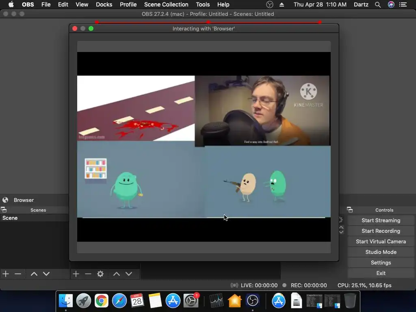Viewport: 416px width, 312px height.
Task: Select the 'Scene' entry in Scenes list
Action: [x=35, y=218]
